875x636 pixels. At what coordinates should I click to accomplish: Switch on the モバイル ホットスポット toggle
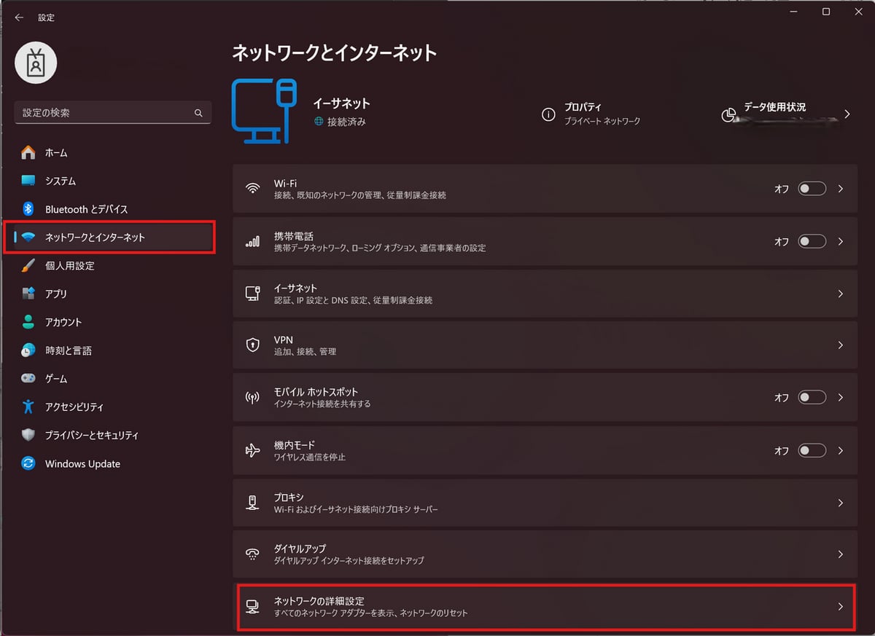[812, 398]
